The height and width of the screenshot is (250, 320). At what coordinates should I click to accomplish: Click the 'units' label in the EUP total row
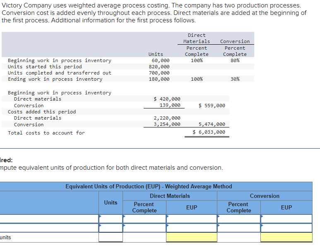[x=5, y=237]
